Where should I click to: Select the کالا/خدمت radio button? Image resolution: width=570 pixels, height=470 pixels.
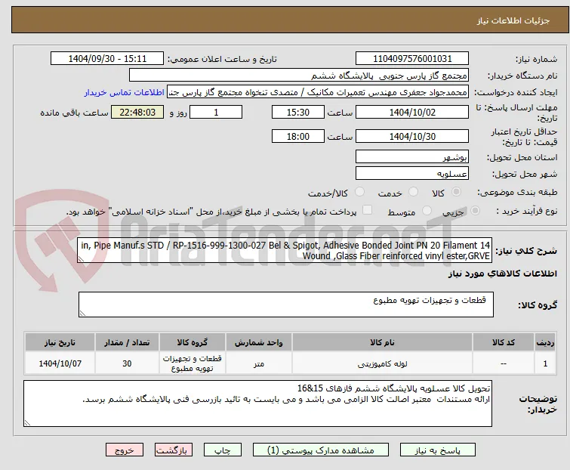click(x=359, y=192)
